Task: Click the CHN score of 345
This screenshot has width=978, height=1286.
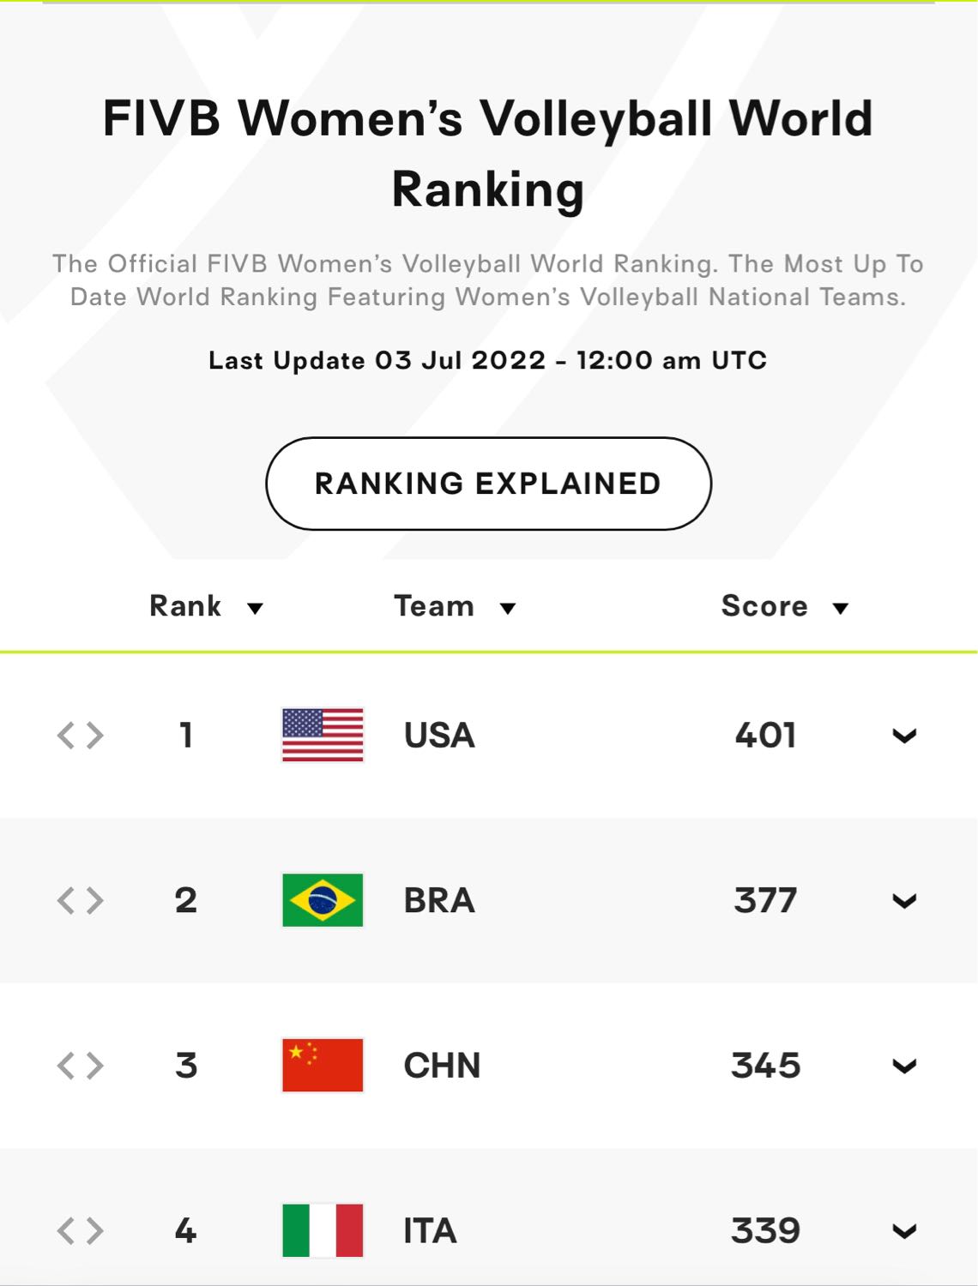Action: (765, 1066)
